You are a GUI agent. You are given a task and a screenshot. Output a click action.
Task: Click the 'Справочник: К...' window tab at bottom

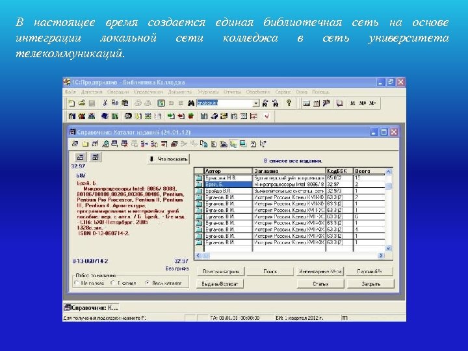92,307
